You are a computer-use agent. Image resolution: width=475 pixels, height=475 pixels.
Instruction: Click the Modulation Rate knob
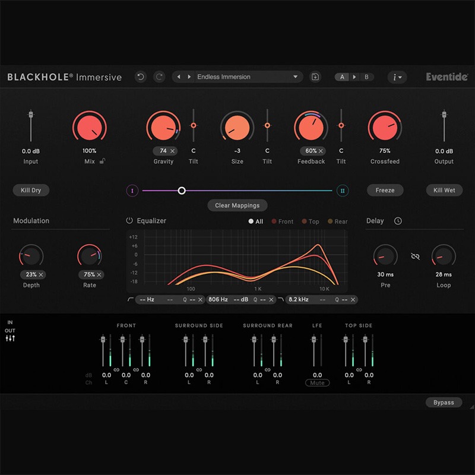(x=90, y=256)
